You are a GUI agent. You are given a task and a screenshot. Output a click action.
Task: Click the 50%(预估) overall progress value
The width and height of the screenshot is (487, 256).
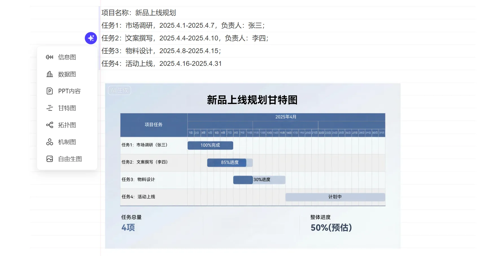(x=331, y=228)
